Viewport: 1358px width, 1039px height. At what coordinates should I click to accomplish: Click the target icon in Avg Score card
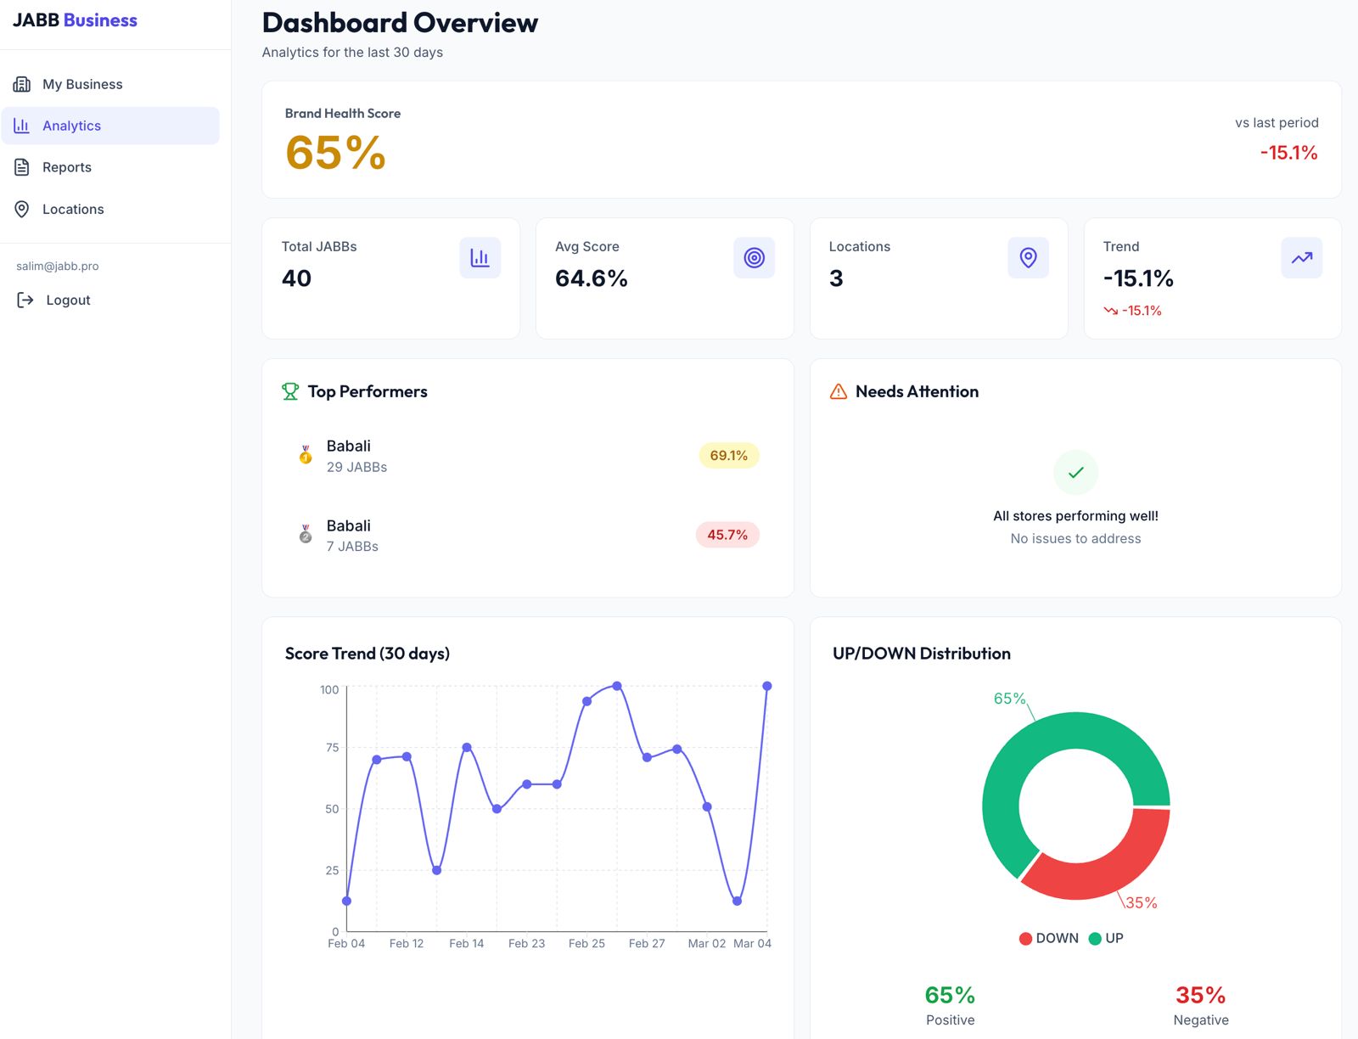pyautogui.click(x=754, y=258)
